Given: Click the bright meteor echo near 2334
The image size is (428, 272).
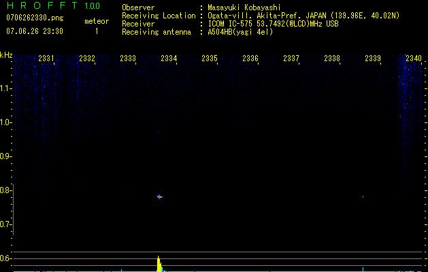Looking at the screenshot, I should point(159,197).
